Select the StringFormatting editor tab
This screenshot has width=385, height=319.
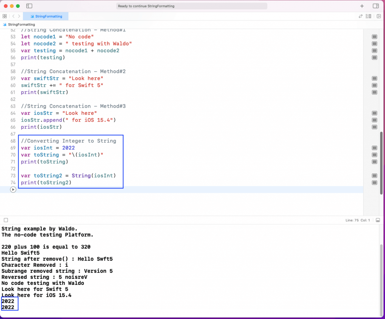coord(45,17)
